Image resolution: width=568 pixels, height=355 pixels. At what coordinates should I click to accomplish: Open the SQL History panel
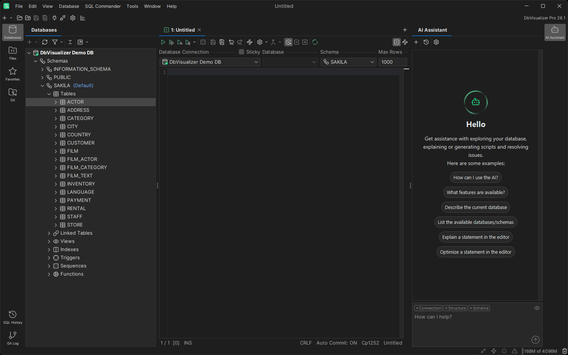(x=12, y=316)
